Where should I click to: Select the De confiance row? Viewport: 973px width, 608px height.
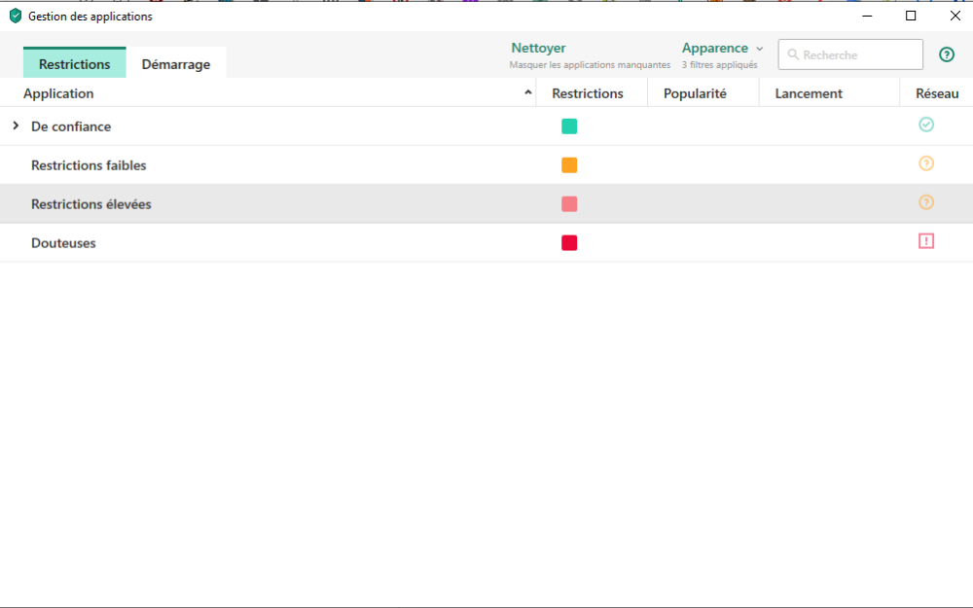(486, 126)
